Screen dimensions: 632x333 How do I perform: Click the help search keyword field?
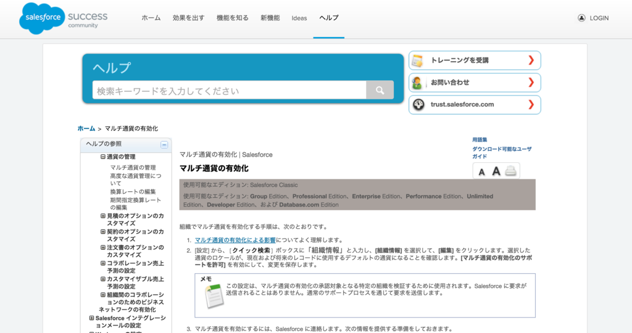(229, 90)
